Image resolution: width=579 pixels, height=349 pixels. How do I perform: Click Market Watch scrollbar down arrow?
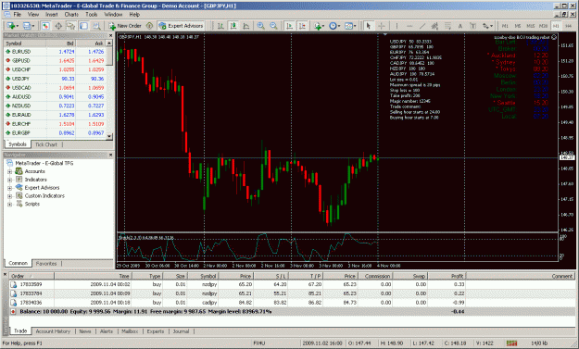(x=109, y=136)
